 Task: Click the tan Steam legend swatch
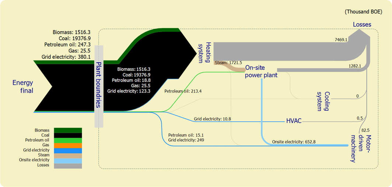(x=68, y=155)
